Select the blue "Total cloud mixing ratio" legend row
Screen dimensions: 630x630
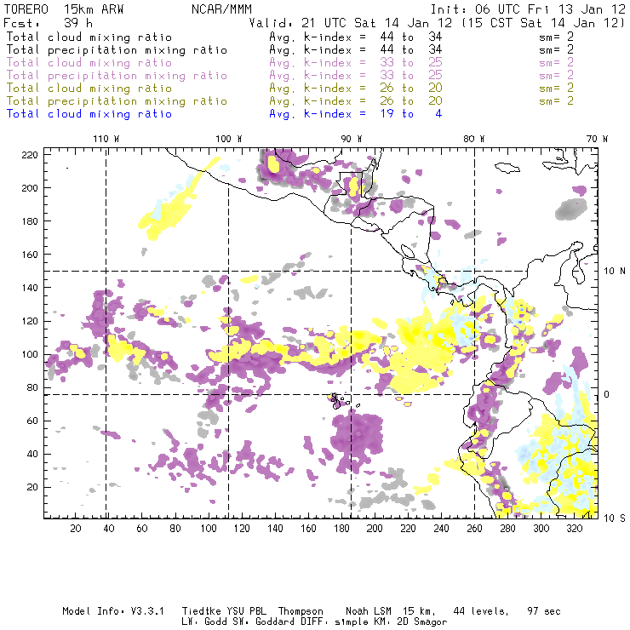(x=89, y=114)
